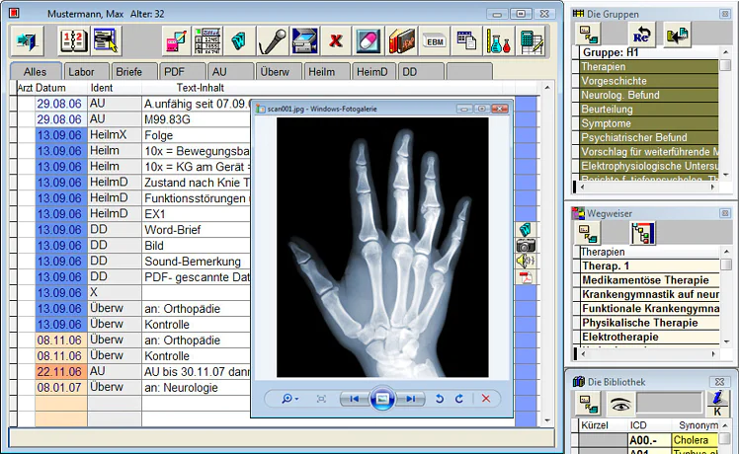Select Neurolog. Befund in Die Gruppen
Viewport: 739px width, 454px height.
pos(648,95)
